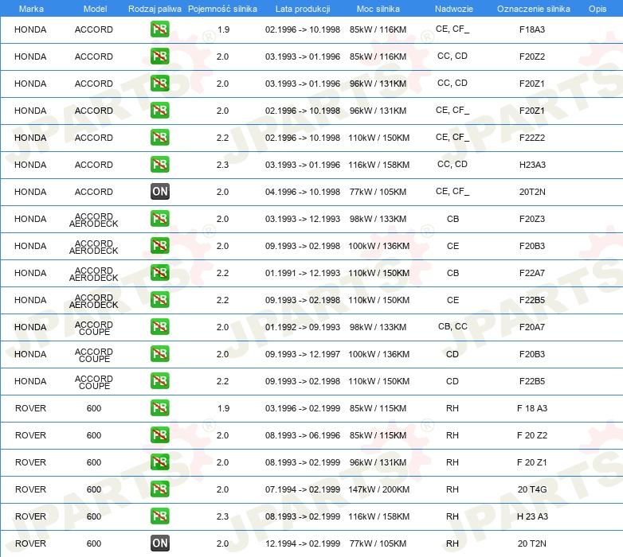This screenshot has width=623, height=557.
Task: Click the petrol icon for the Rover 20 T4G
Action: (x=159, y=489)
